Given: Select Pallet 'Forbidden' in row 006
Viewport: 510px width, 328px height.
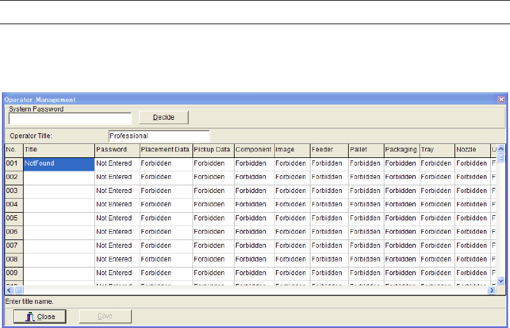Looking at the screenshot, I should [366, 232].
